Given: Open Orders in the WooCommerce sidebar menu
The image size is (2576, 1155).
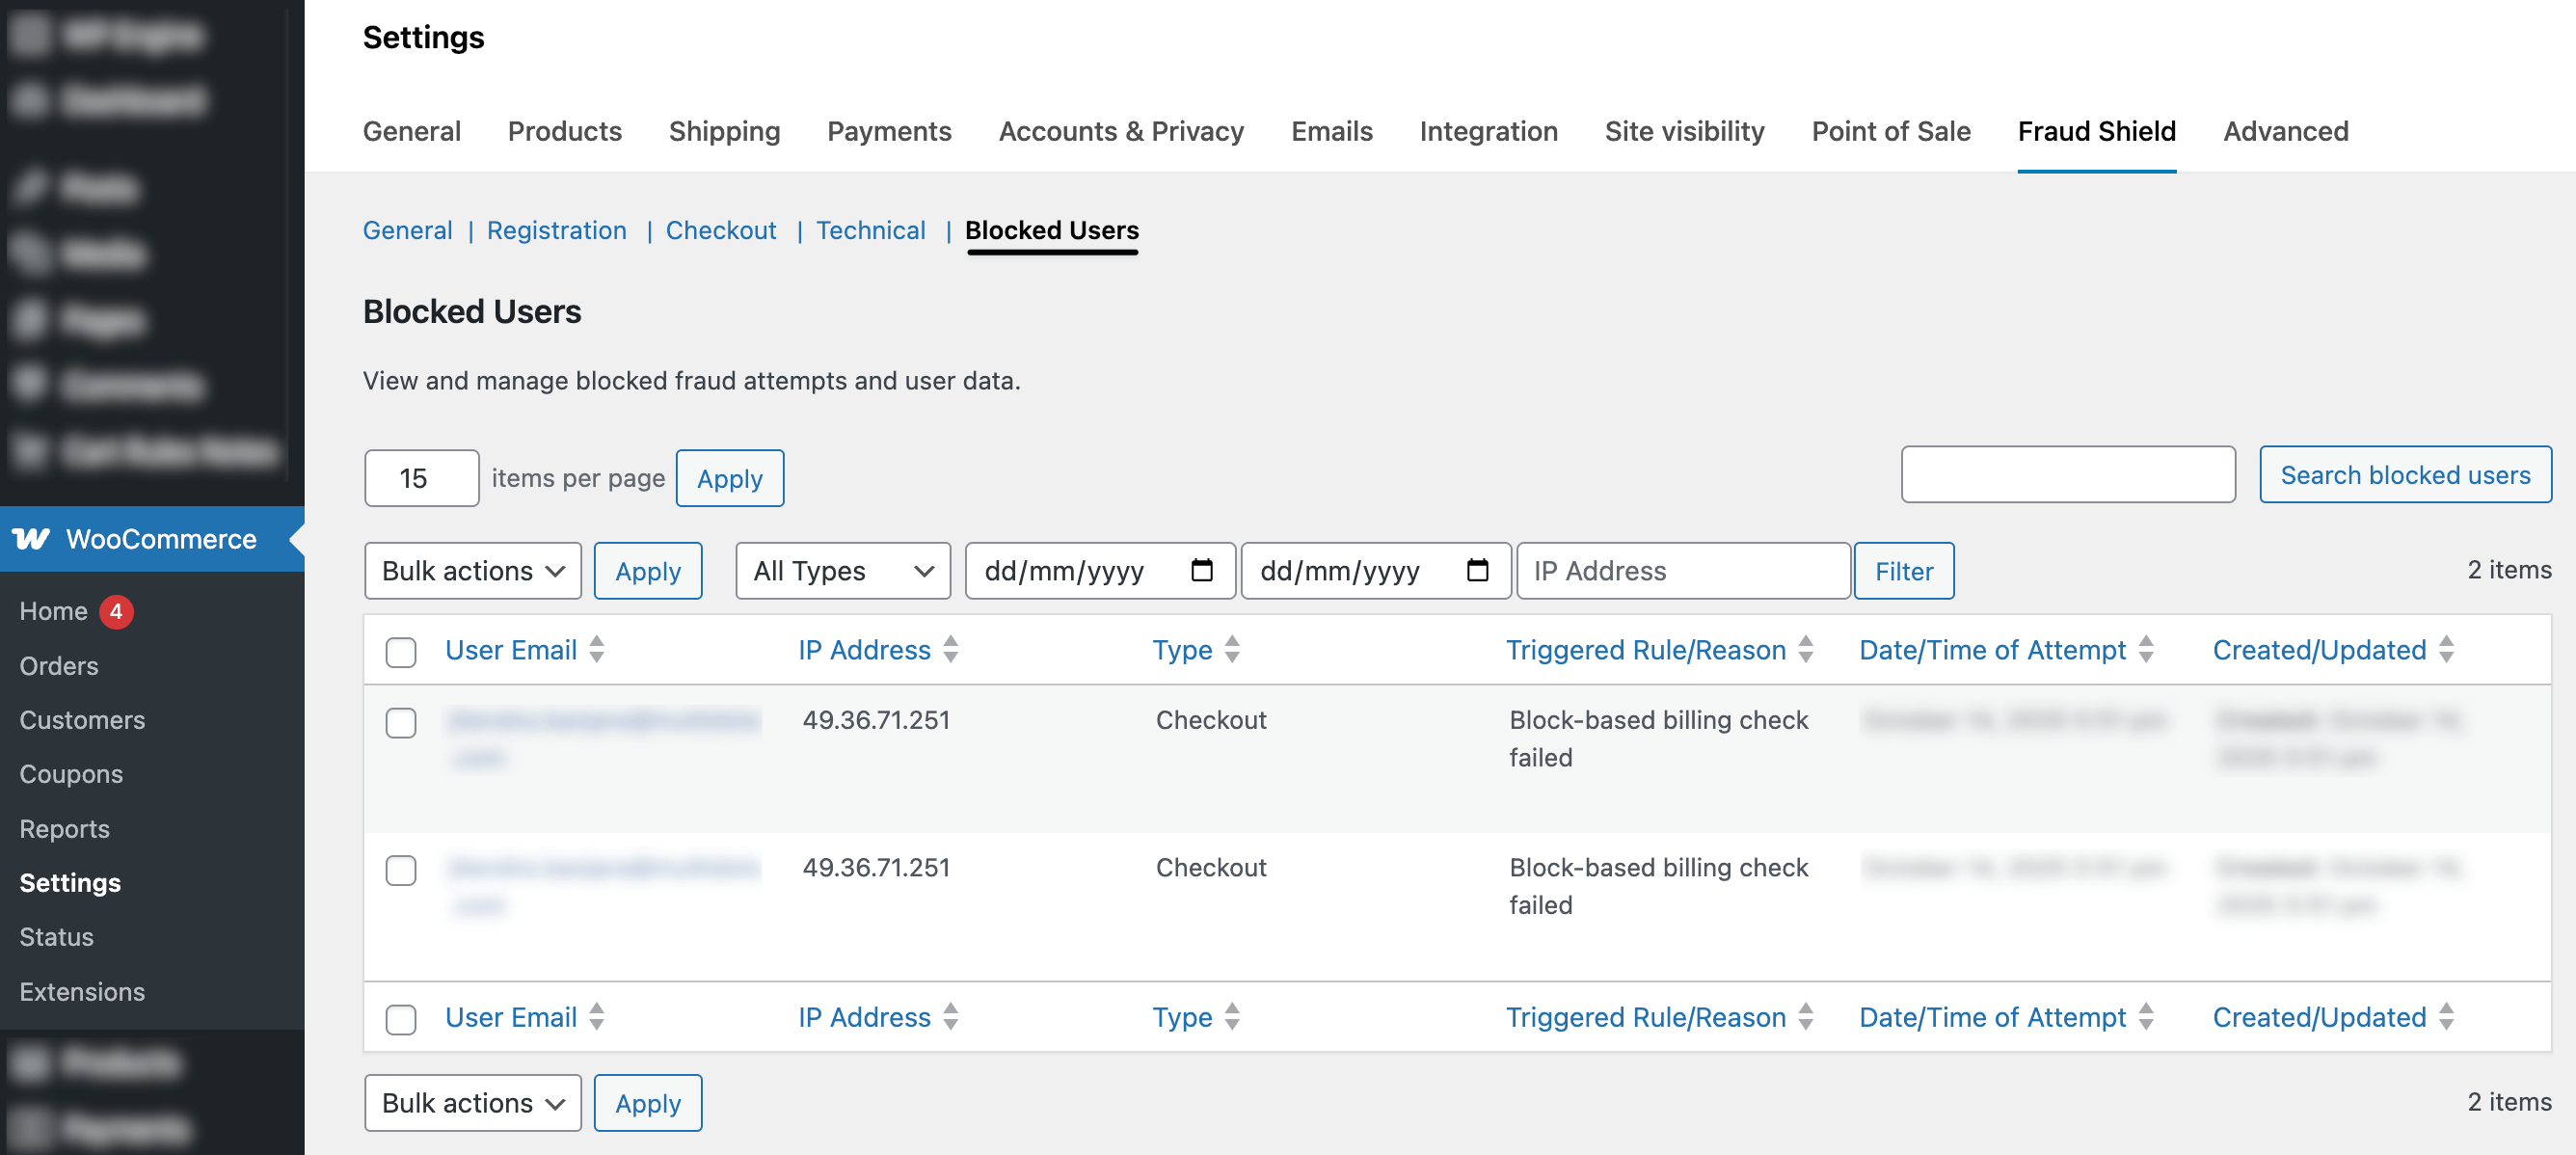Looking at the screenshot, I should 59,665.
